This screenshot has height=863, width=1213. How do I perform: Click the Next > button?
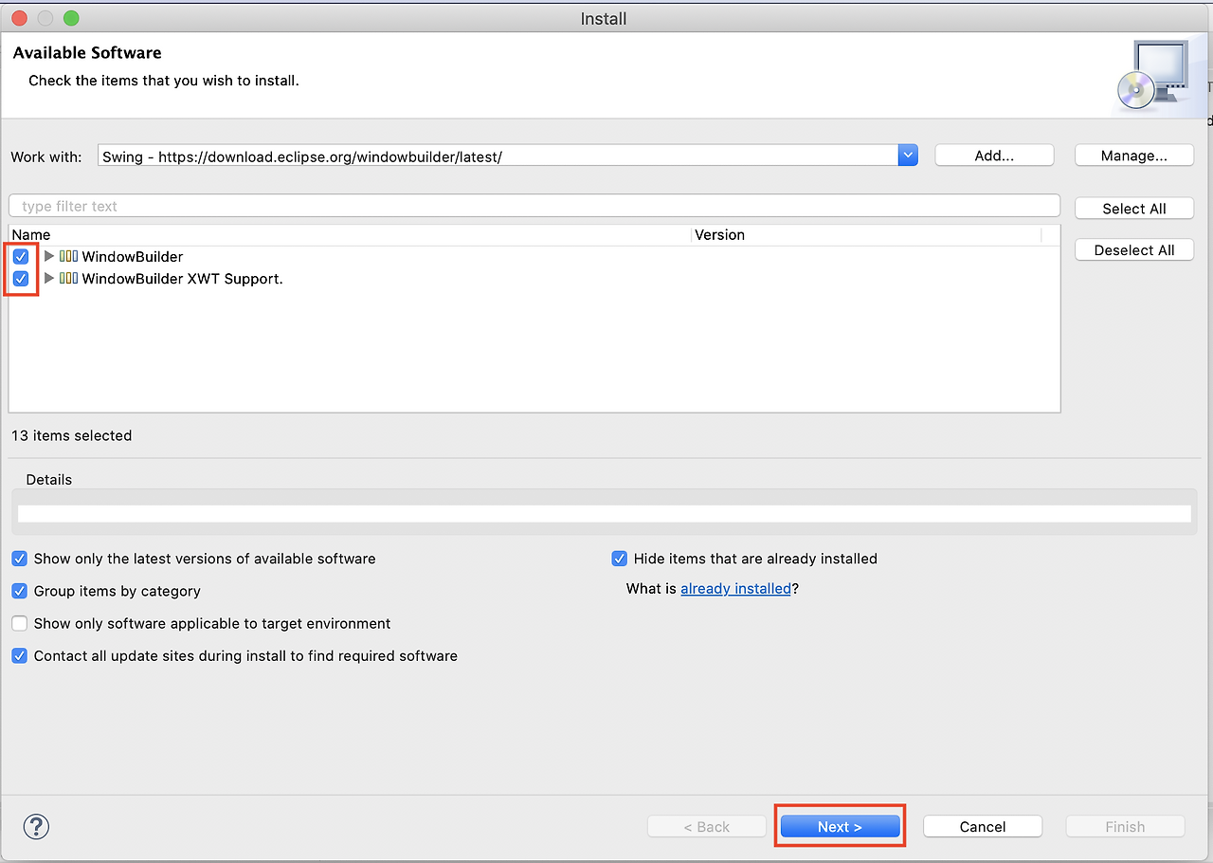[840, 827]
